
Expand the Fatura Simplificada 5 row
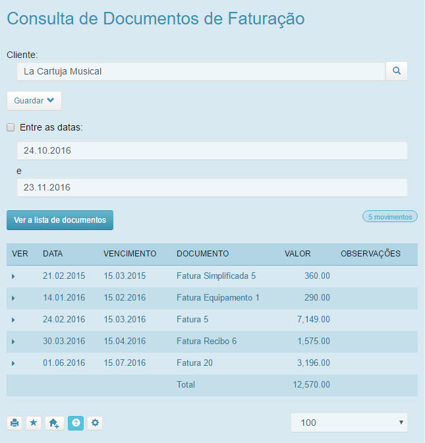click(13, 276)
